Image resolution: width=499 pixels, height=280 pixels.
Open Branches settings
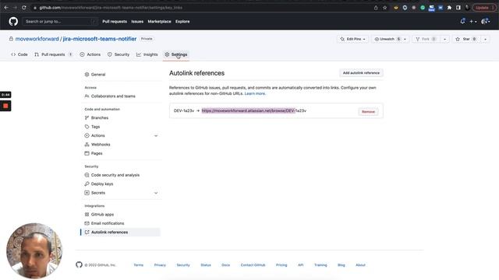pos(100,117)
